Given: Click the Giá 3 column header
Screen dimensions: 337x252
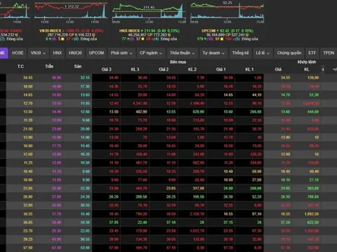Looking at the screenshot, I should pyautogui.click(x=107, y=69).
